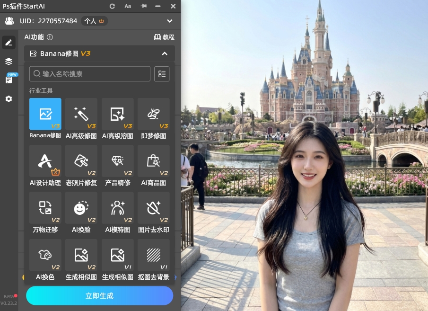428x311 pixels.
Task: Open the AI高级修图 tool
Action: (81, 114)
